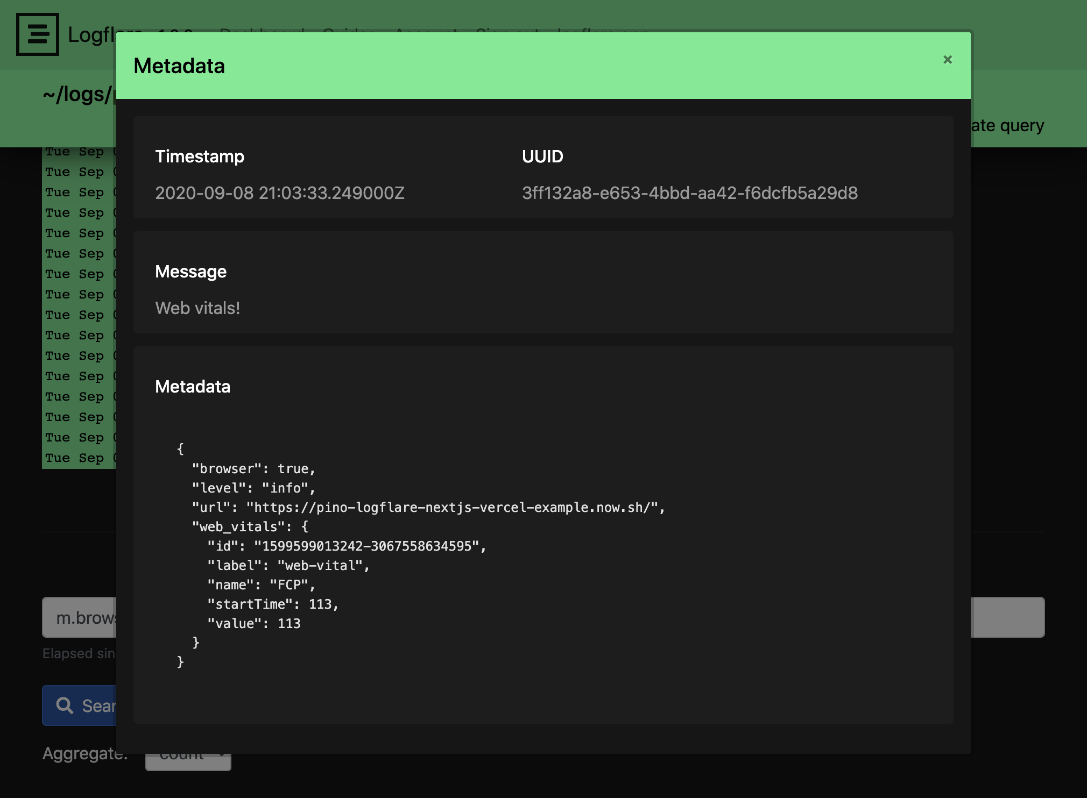Click the "web_vitals" key in the JSON
Viewport: 1087px width, 798px height.
point(238,527)
